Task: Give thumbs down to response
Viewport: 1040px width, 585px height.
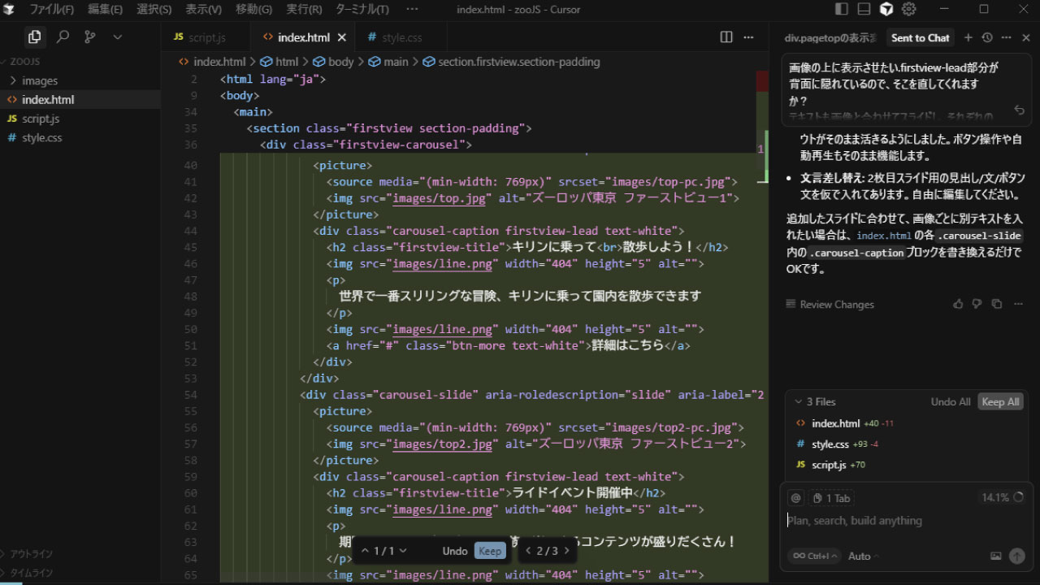Action: [977, 304]
